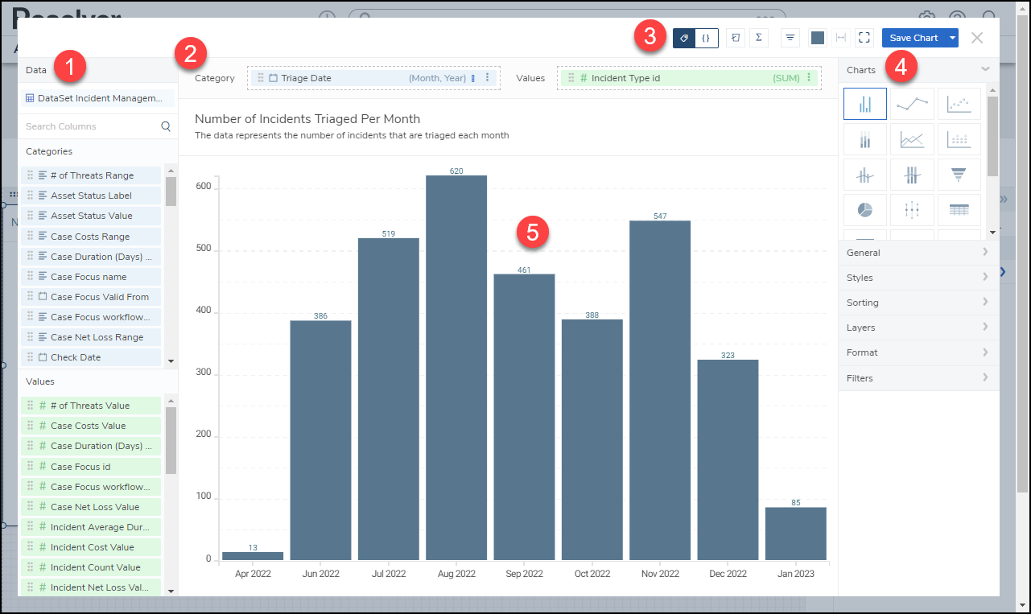Enter fullscreen with the expand icon

coord(864,38)
